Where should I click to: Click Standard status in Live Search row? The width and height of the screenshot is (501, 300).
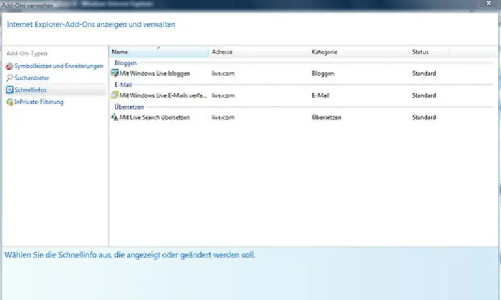point(424,117)
